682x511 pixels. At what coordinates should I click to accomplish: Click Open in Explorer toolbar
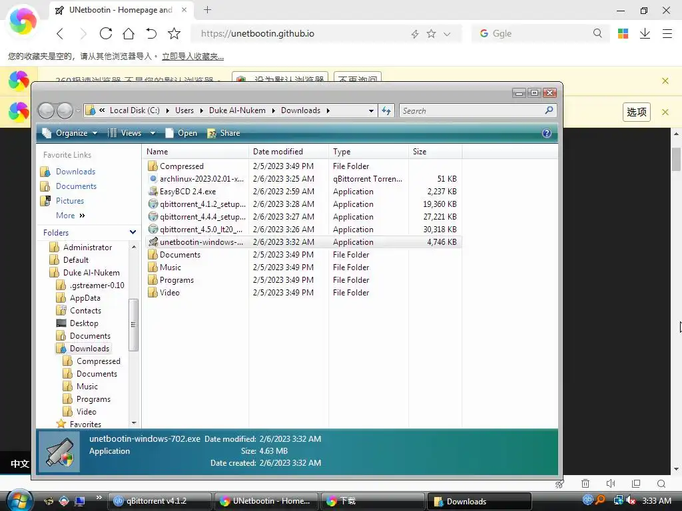coord(181,133)
